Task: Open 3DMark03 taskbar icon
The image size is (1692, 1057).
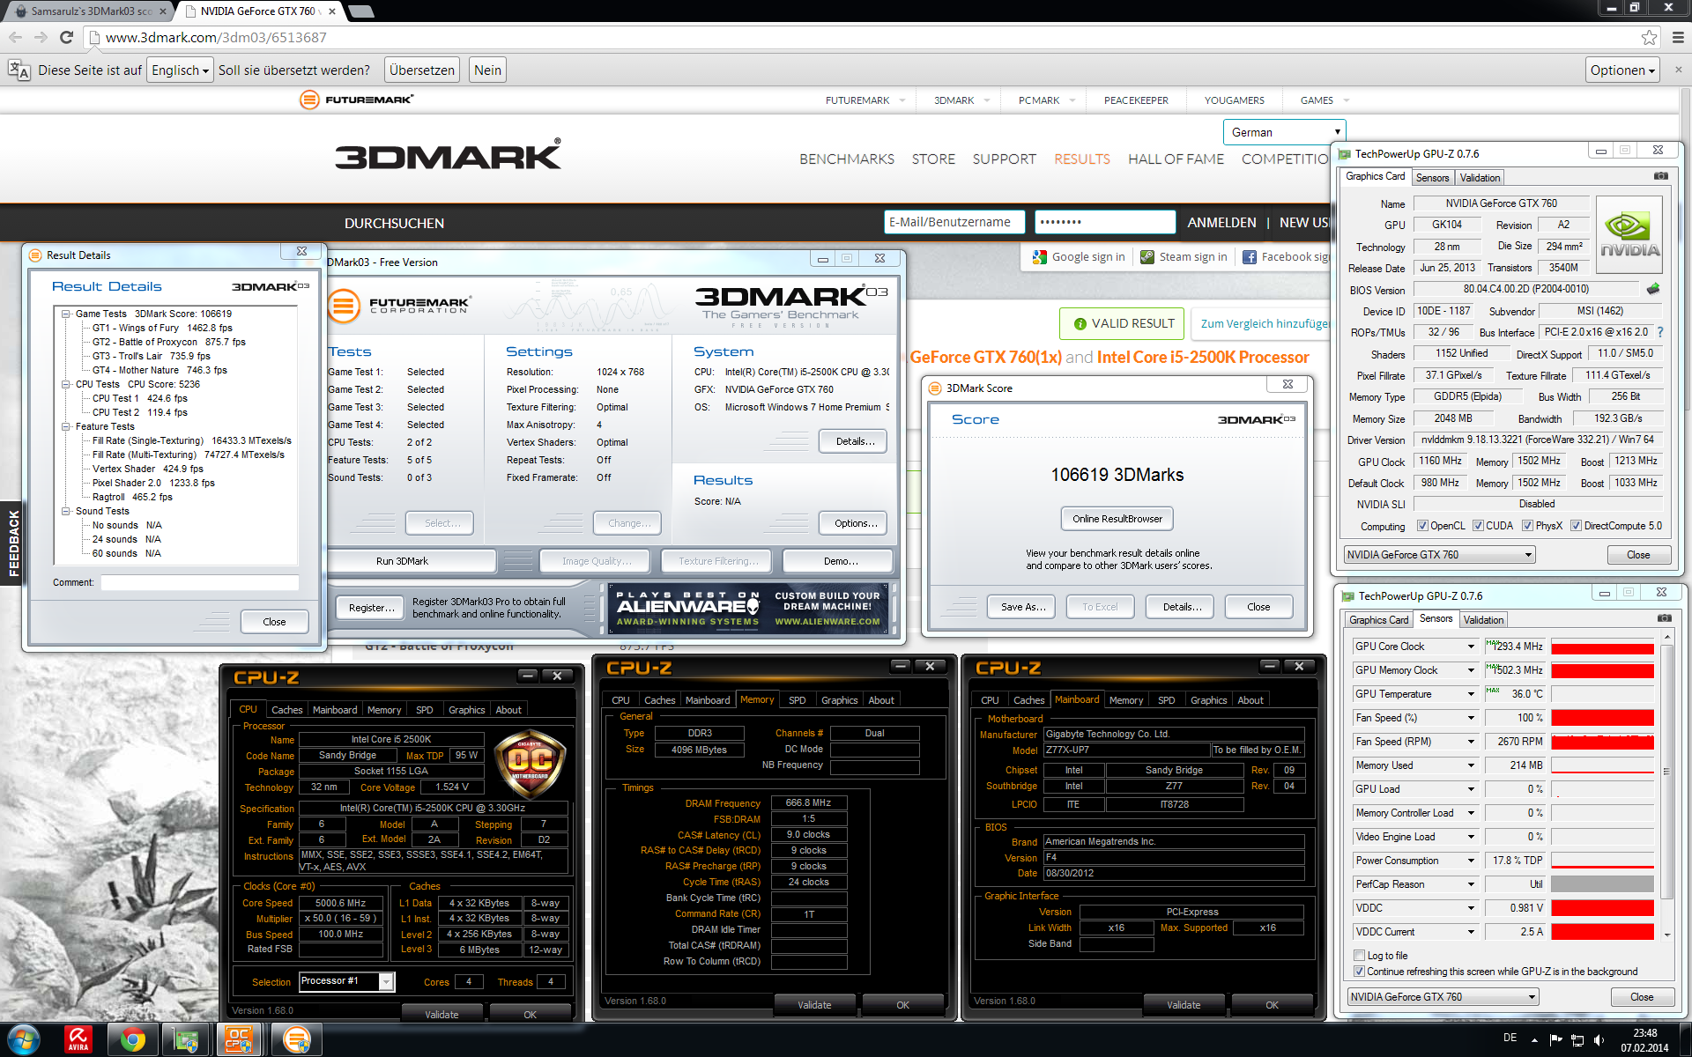Action: 297,1040
